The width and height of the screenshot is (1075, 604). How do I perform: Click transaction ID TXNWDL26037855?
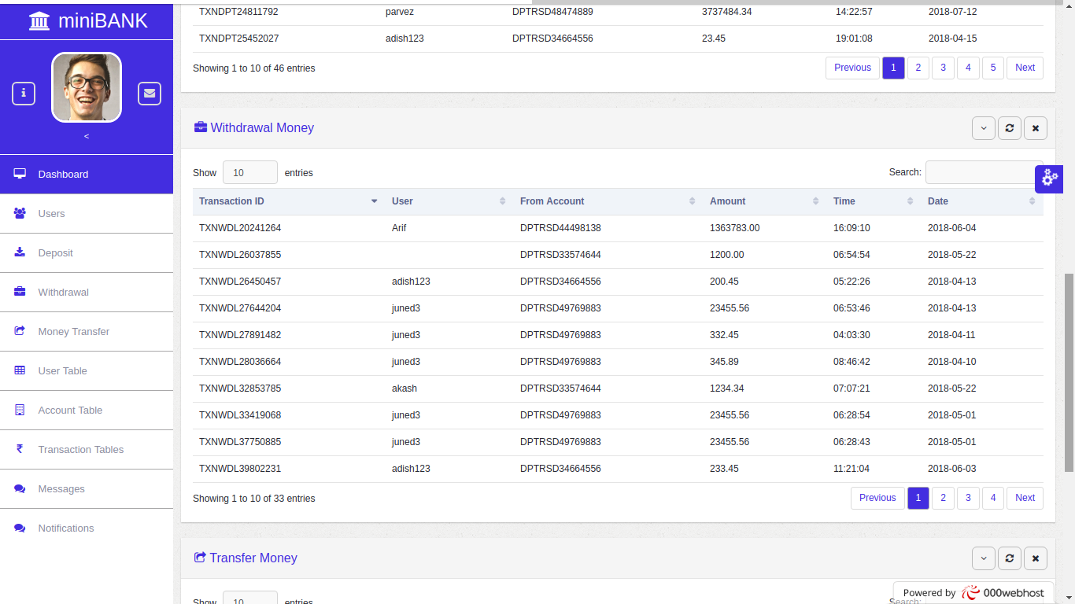[x=240, y=255]
